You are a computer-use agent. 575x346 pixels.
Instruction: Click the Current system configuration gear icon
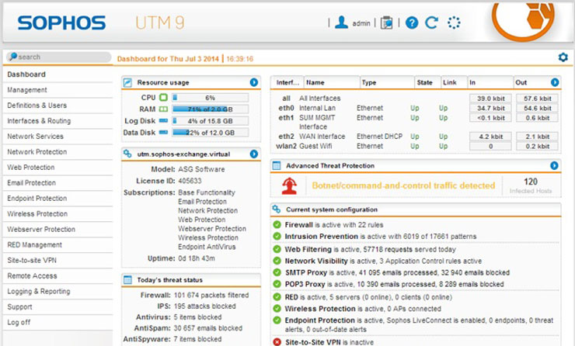pyautogui.click(x=276, y=209)
